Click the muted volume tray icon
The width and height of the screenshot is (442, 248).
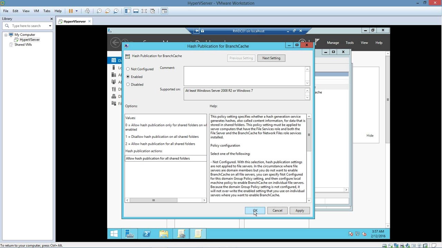364,234
